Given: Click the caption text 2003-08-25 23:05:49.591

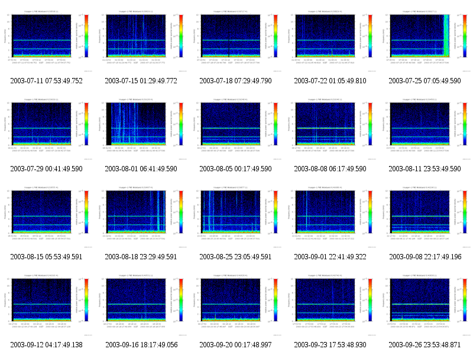Looking at the screenshot, I should (x=235, y=257).
